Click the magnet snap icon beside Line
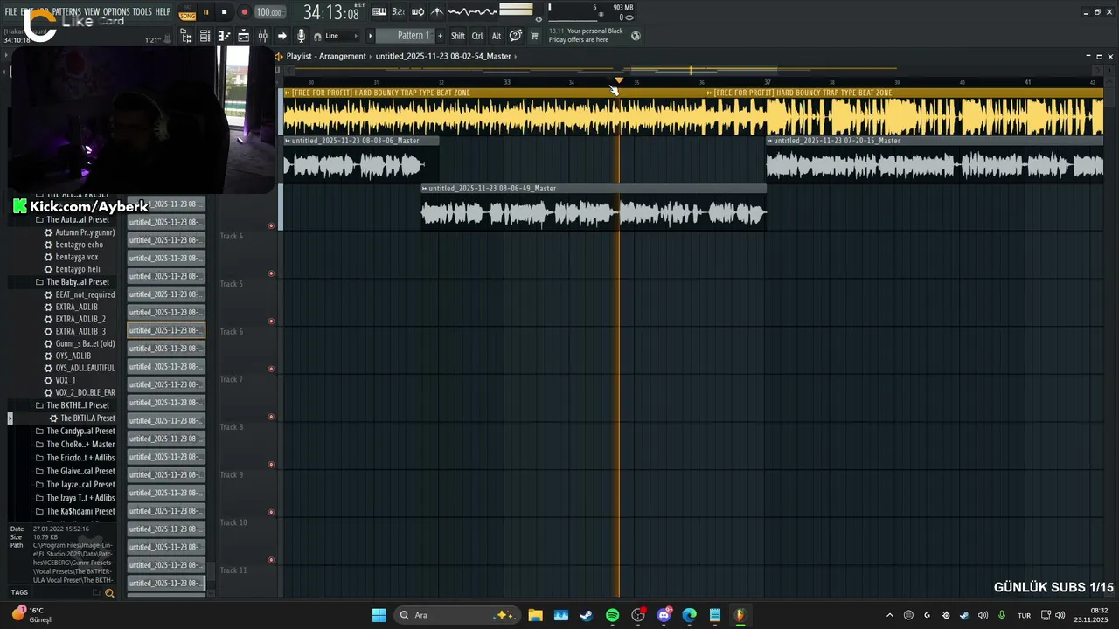Screen dimensions: 1119x629 tap(317, 36)
